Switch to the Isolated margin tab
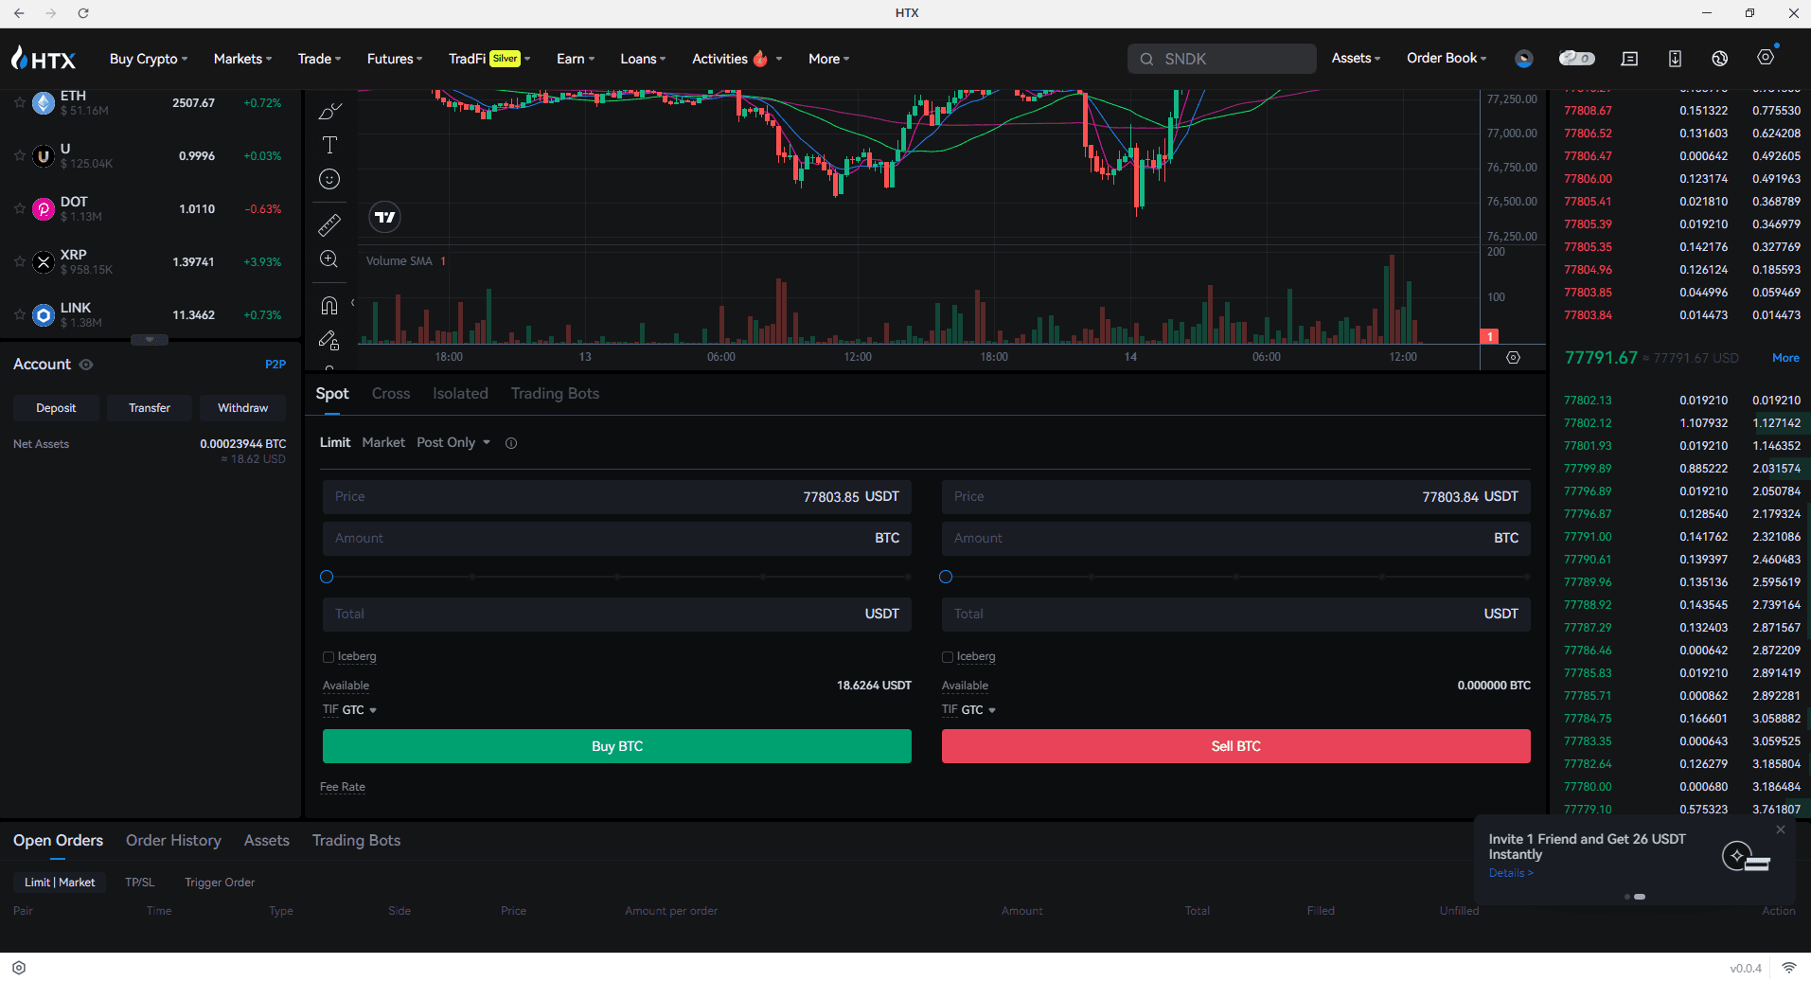 [x=460, y=394]
